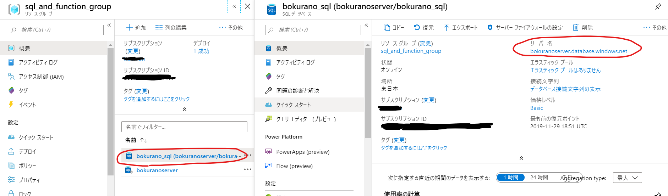Click the scrollbar of SQL database menu

click(x=368, y=92)
